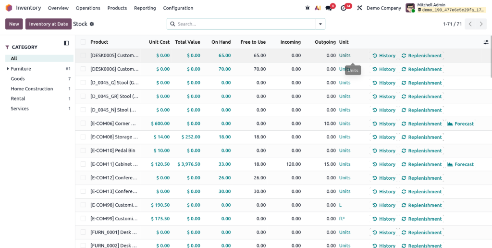Open the column adjust settings icon
The width and height of the screenshot is (492, 248).
486,42
